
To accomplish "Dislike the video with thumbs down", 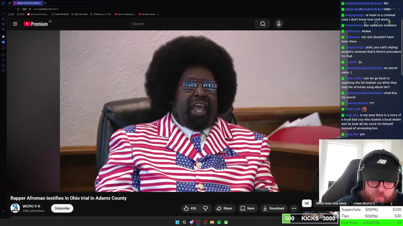I will [205, 208].
